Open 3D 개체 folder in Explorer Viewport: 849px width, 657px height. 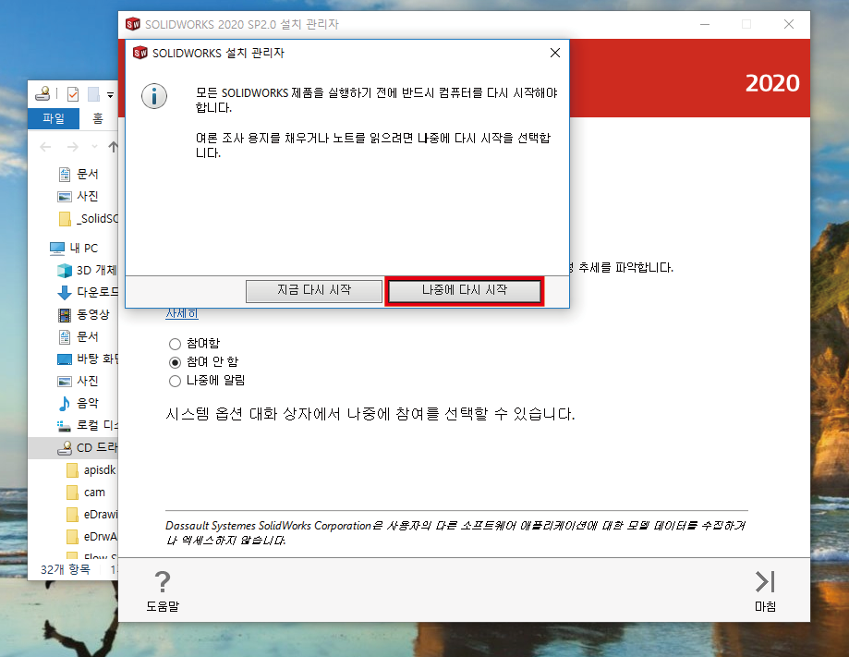(88, 270)
